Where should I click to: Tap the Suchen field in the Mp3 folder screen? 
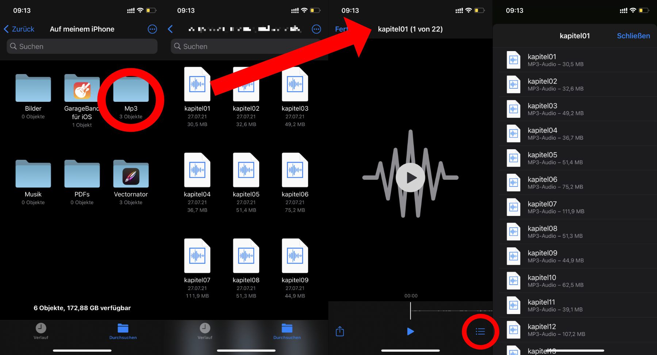(x=246, y=46)
